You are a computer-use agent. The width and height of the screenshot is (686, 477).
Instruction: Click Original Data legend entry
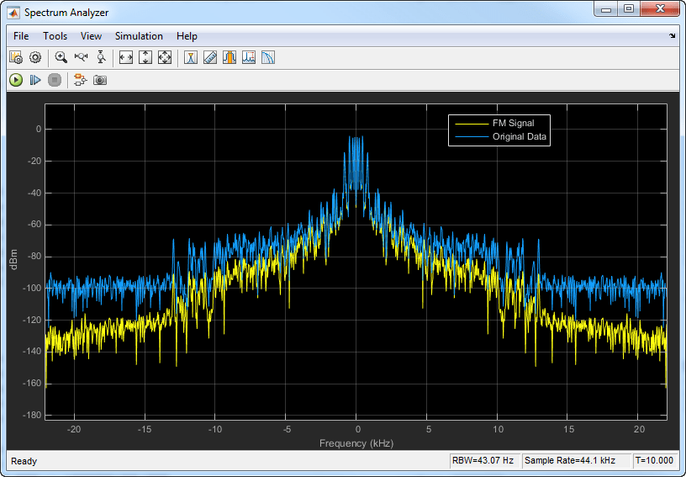click(520, 136)
